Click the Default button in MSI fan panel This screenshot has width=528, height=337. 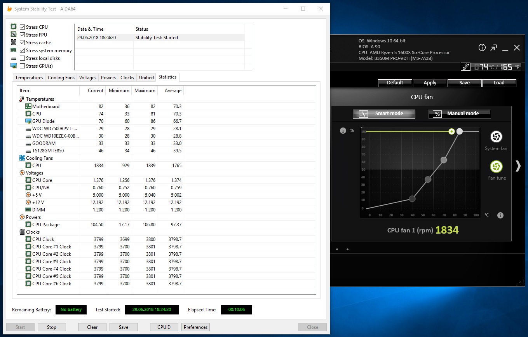tap(395, 83)
